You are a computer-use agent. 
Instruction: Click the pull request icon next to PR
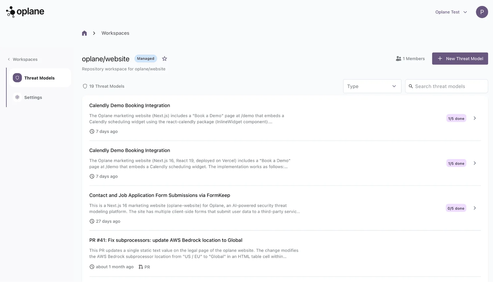(141, 267)
